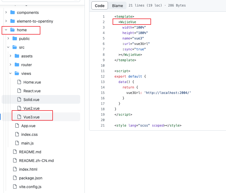Select the Code view tab
The height and width of the screenshot is (193, 226).
tap(100, 5)
